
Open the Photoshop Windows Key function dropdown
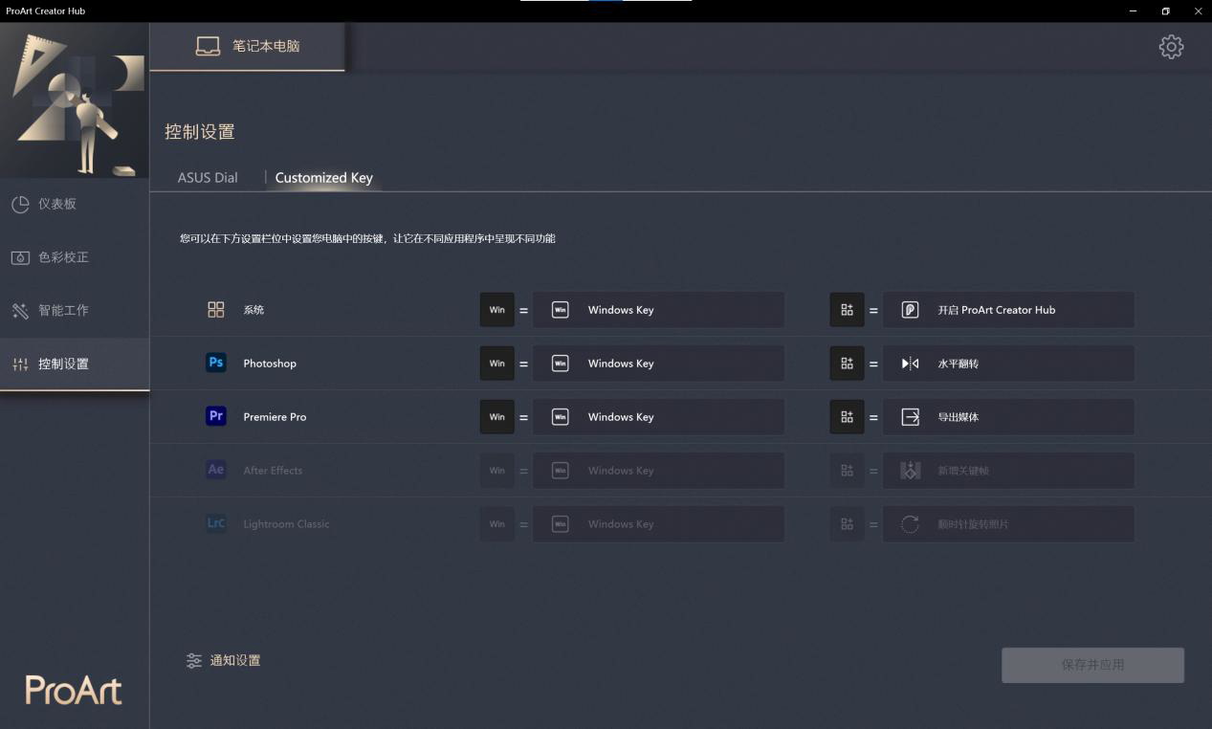coord(658,364)
